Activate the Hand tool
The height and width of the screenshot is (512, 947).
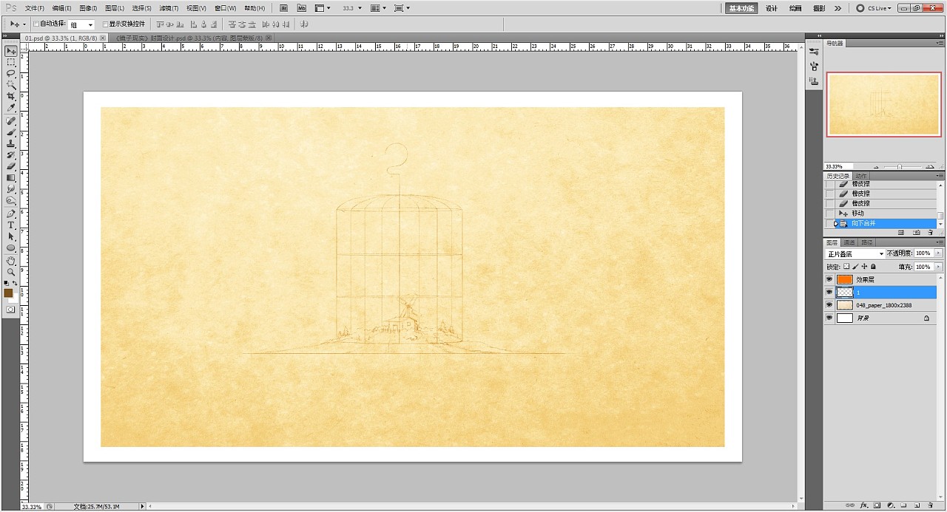click(x=11, y=260)
